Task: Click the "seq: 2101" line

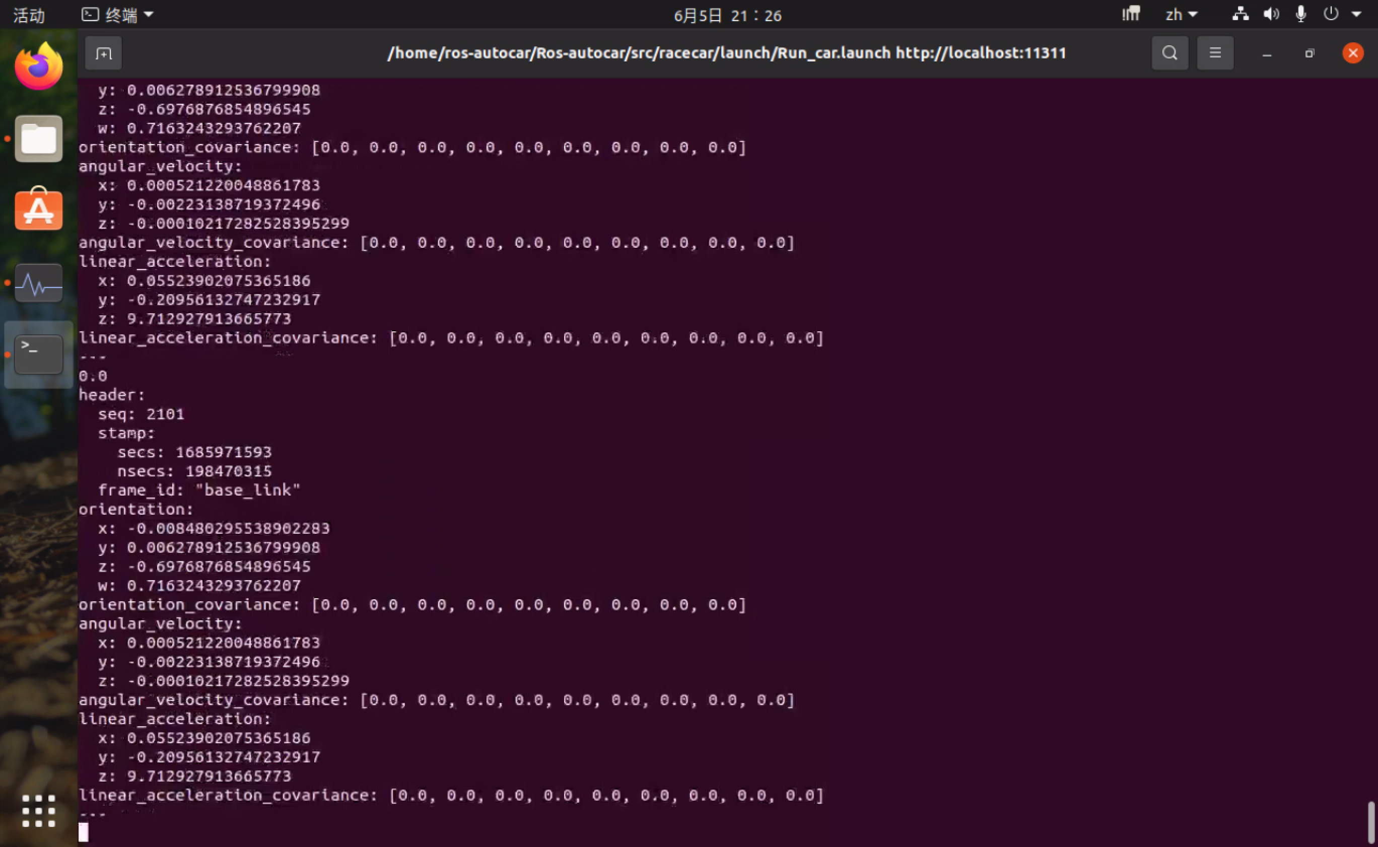Action: (x=141, y=414)
